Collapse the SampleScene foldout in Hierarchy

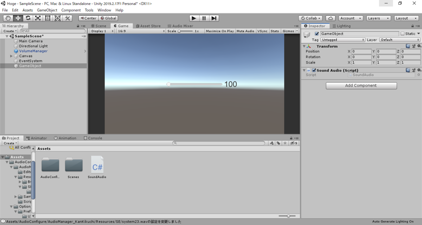[7, 36]
